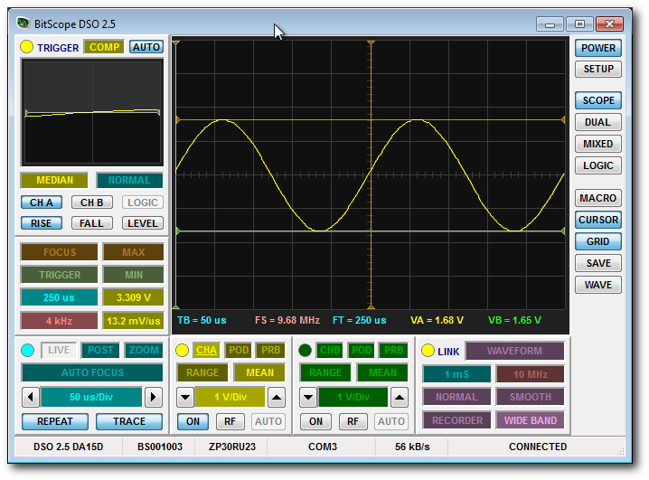Enable AUTO trigger mode
Viewport: 649px width, 480px height.
(x=146, y=47)
